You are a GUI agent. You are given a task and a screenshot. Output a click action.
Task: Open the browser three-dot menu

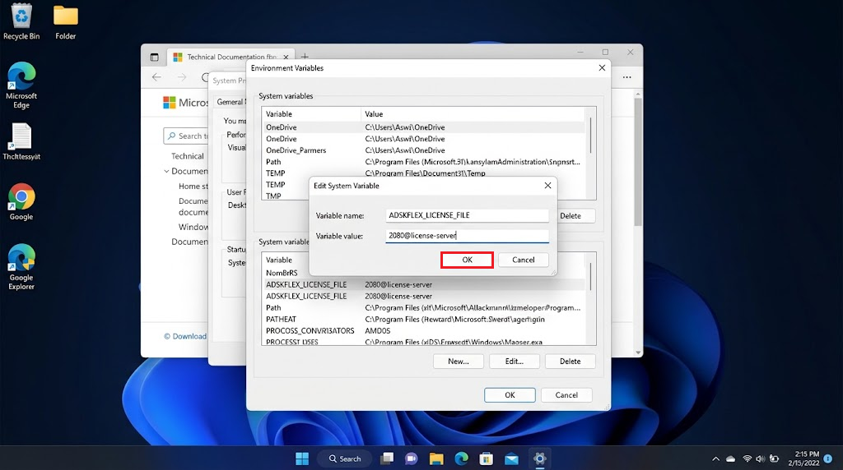[626, 77]
